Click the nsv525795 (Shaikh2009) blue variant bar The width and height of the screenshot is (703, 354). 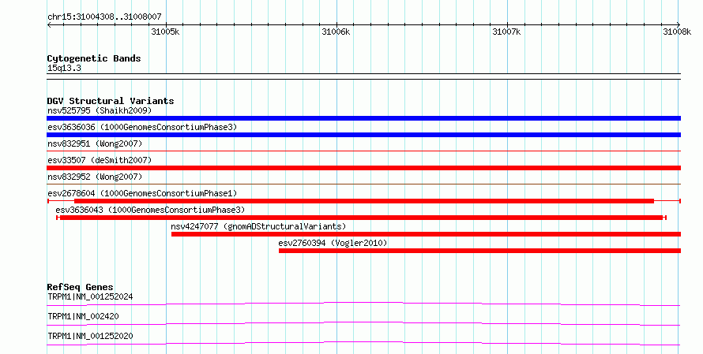click(x=363, y=118)
